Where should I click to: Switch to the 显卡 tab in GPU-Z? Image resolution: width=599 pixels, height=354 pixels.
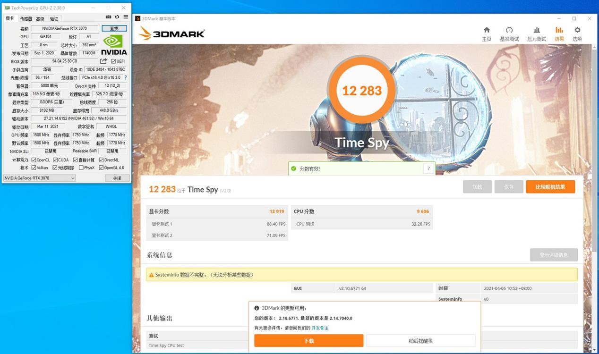point(10,18)
